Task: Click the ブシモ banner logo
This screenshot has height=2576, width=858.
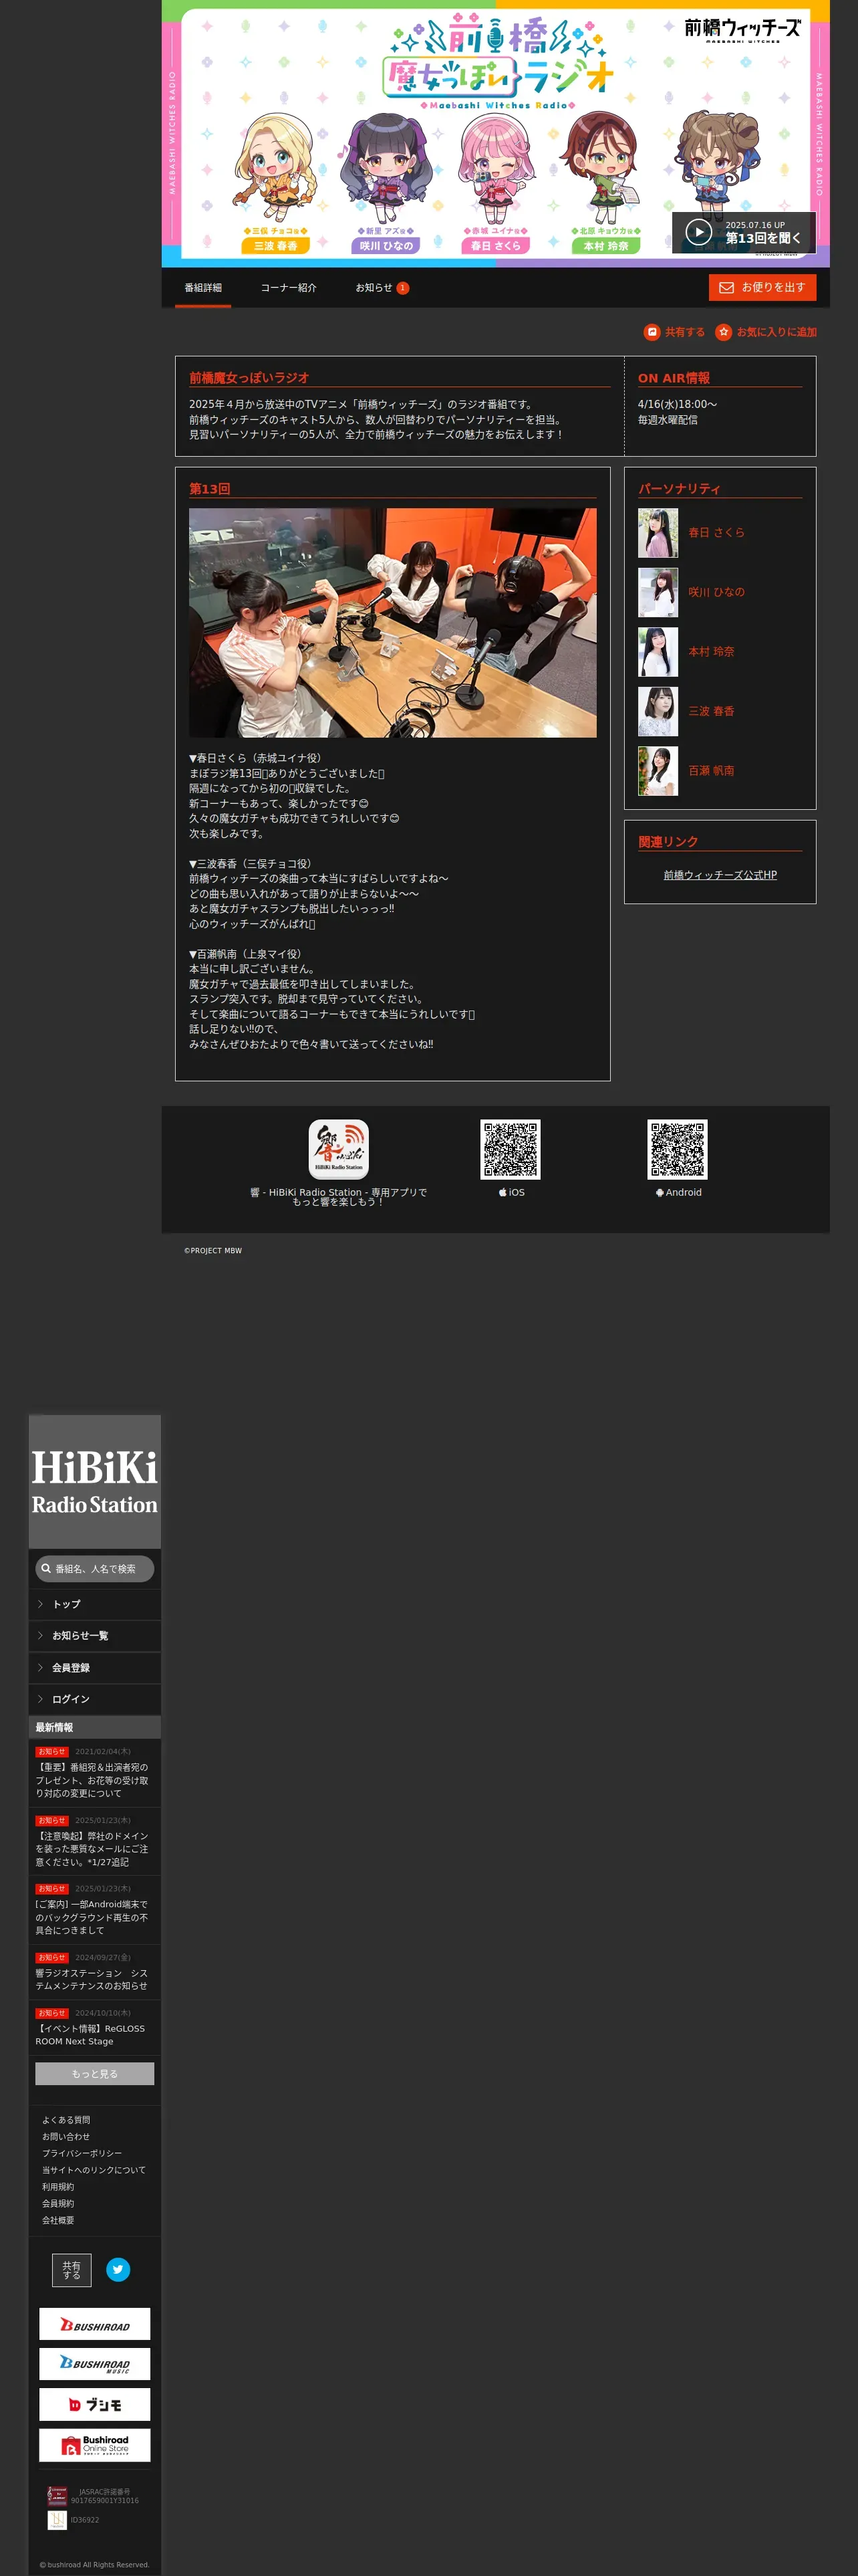Action: point(95,2405)
